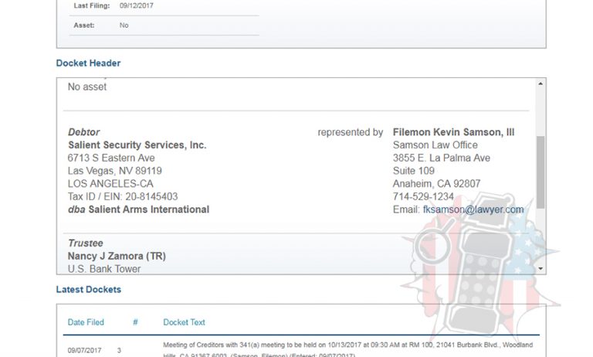Click the 09/07/2017 docket entry date
The height and width of the screenshot is (357, 593).
[x=84, y=351]
